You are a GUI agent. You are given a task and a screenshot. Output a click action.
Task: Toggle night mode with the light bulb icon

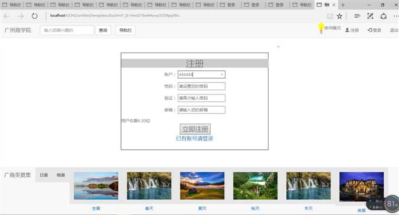point(321,28)
